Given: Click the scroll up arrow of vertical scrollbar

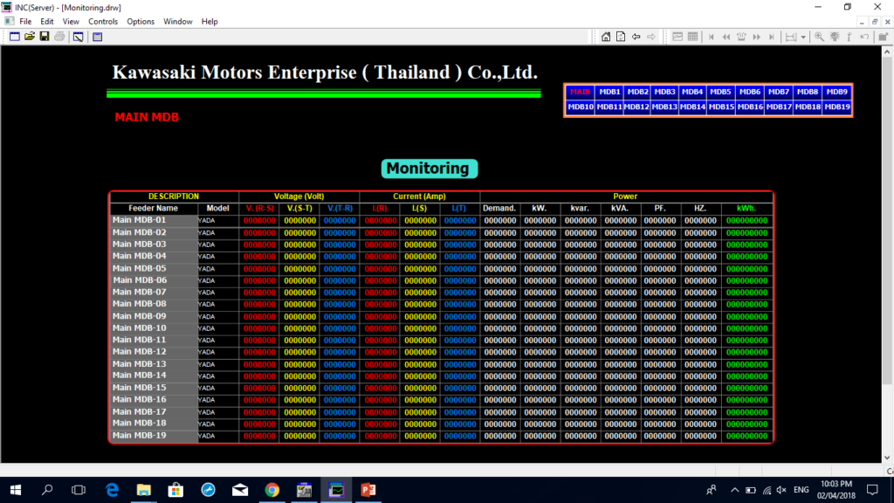Looking at the screenshot, I should coord(887,52).
